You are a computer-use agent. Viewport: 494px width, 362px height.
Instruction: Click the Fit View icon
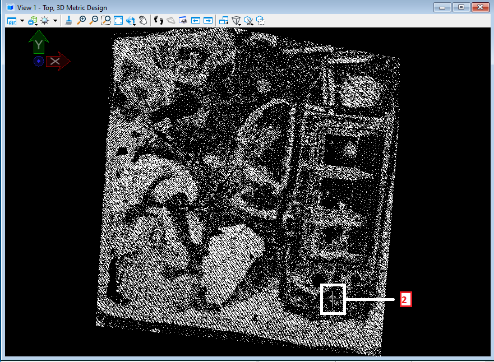click(x=118, y=21)
